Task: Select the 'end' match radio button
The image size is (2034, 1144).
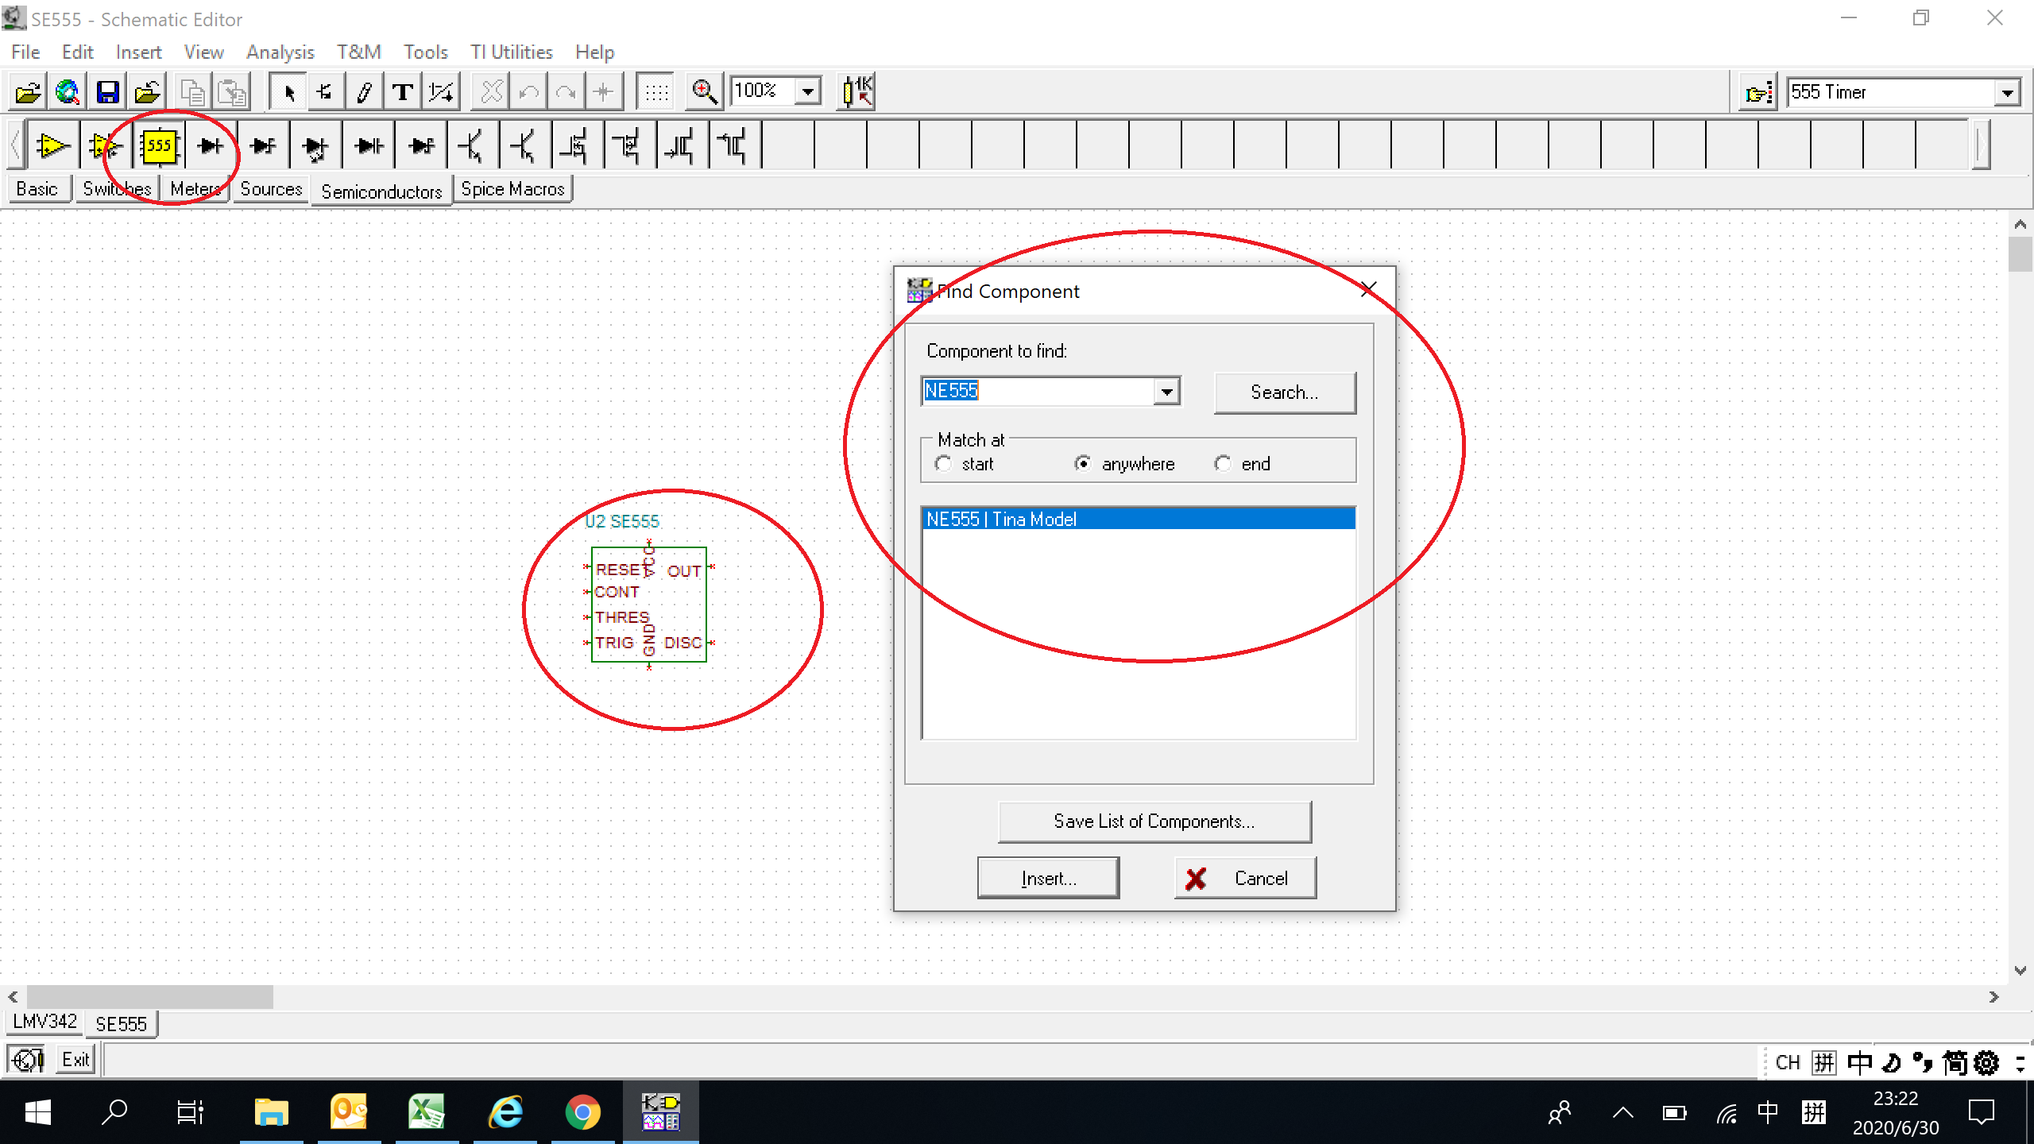Action: point(1223,464)
